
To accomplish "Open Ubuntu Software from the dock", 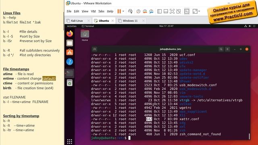I will coord(70,52).
